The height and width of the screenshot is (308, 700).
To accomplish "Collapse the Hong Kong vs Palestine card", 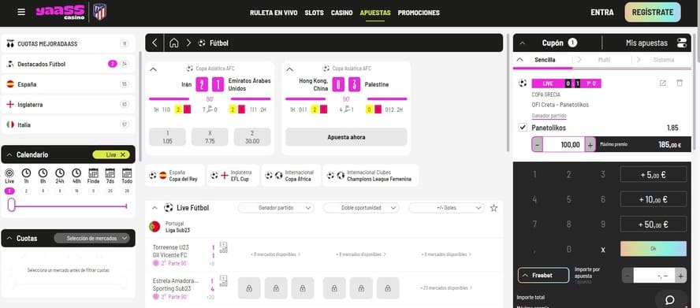I will [x=289, y=69].
